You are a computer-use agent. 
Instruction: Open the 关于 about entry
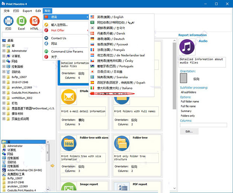(x=66, y=57)
